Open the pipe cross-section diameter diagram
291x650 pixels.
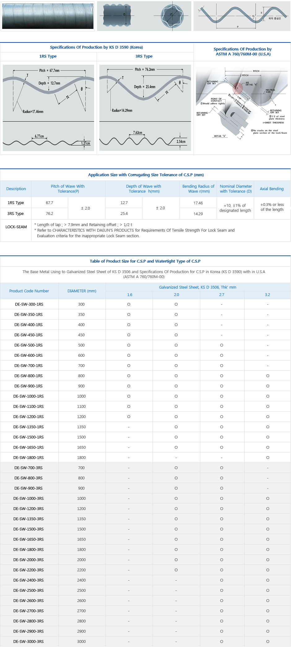coord(144,16)
